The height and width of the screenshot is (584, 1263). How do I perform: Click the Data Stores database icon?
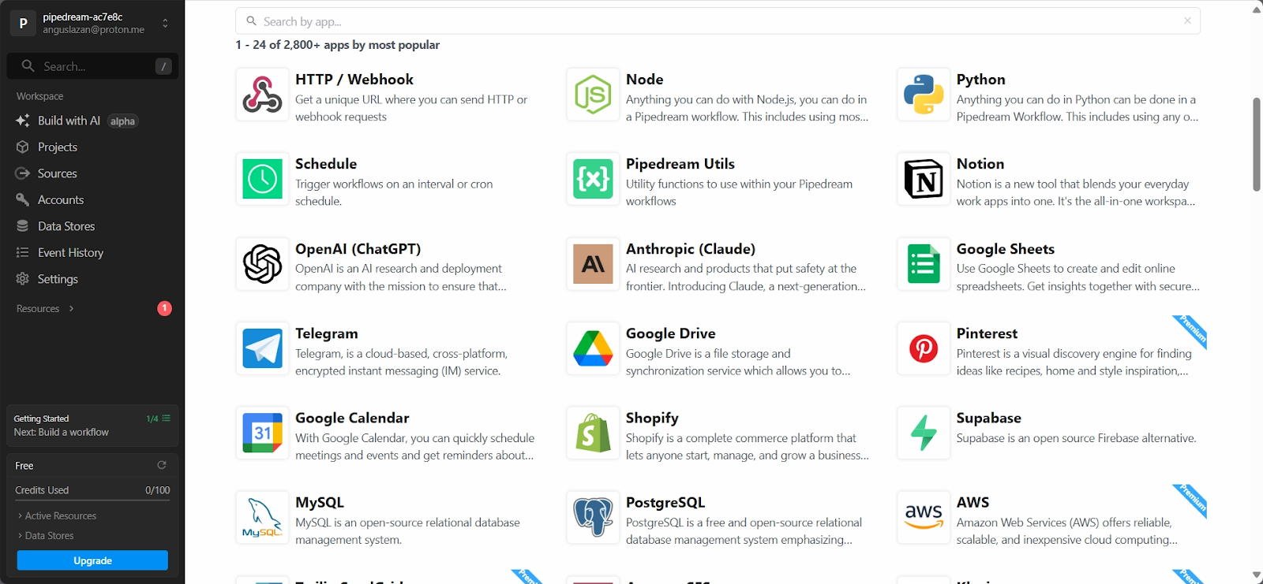pos(23,226)
